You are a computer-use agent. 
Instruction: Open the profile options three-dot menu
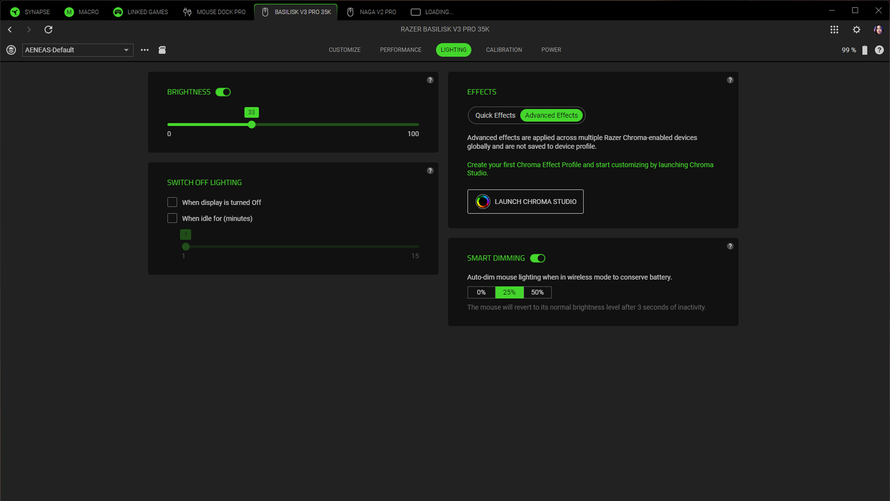[145, 50]
